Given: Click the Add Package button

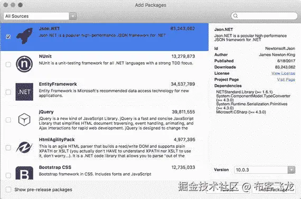Looking at the screenshot, I should pyautogui.click(x=274, y=190).
